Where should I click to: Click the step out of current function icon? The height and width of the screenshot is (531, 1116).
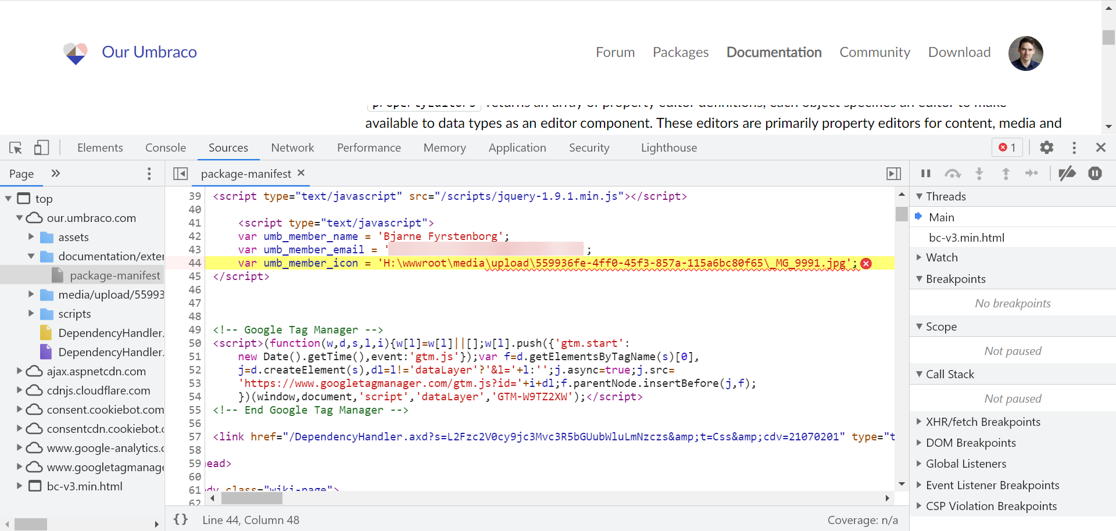(1006, 173)
